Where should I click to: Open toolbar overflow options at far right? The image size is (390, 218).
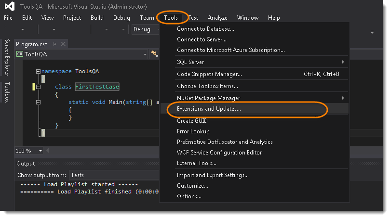(372, 32)
